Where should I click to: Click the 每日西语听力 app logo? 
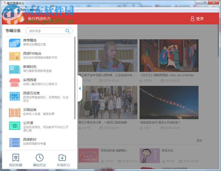pyautogui.click(x=21, y=18)
